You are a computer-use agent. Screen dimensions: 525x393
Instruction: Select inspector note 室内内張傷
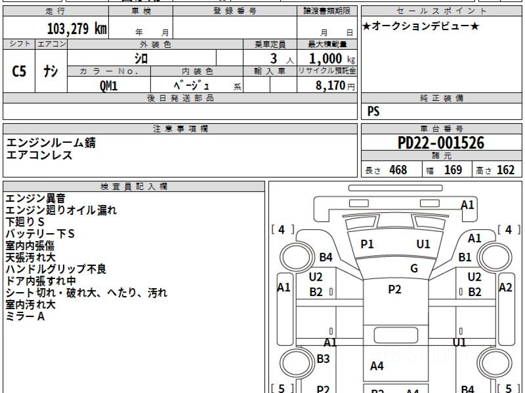[x=30, y=246]
